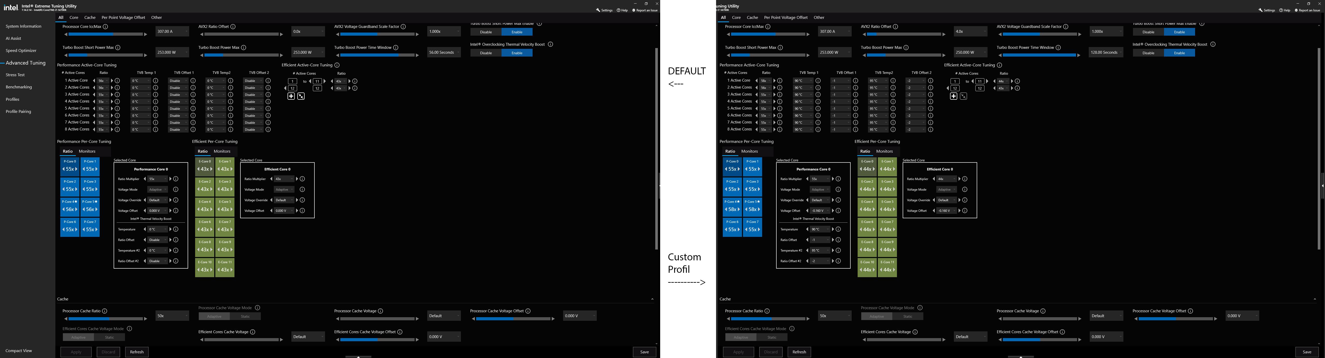Open Stress Test in left sidebar
The image size is (1325, 358).
pyautogui.click(x=16, y=75)
